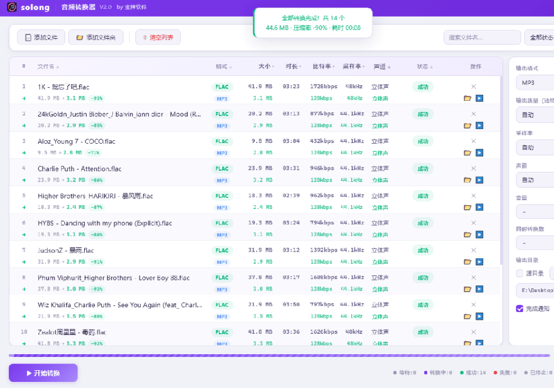Remove 'Higher Brothers HARIKIRI' row with X icon
The image size is (554, 388).
click(x=474, y=195)
